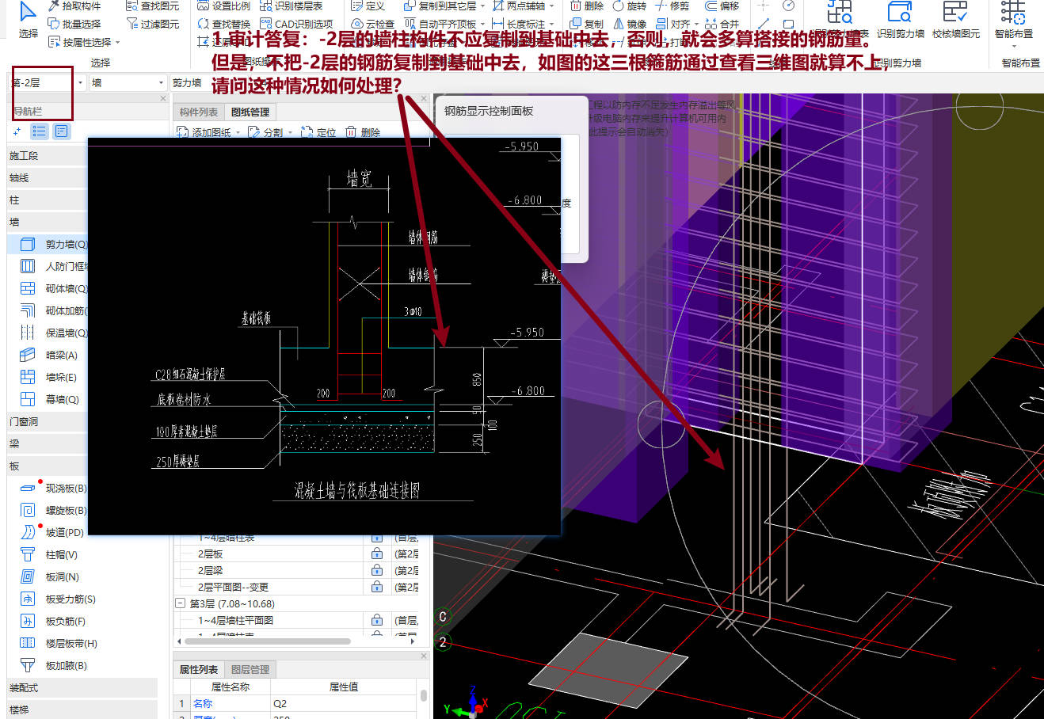Click the 删除 delete tool in ribbon
The image size is (1044, 719).
[x=586, y=6]
